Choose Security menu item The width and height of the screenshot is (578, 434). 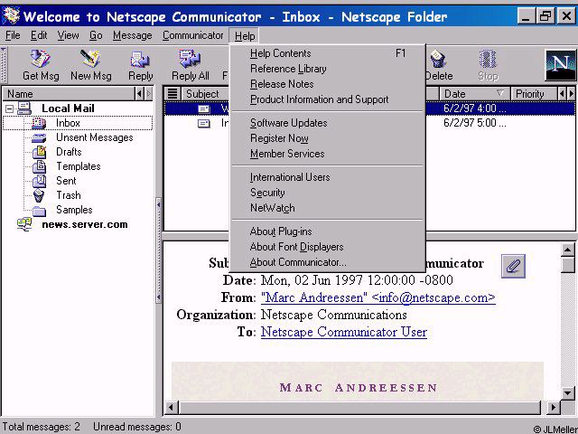coord(328,193)
